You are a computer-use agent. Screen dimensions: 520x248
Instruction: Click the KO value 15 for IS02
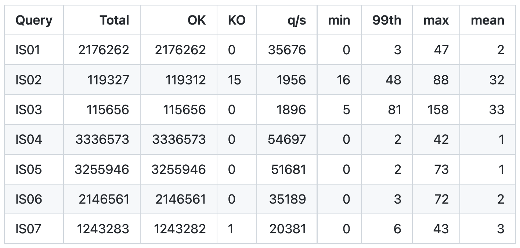tap(234, 80)
